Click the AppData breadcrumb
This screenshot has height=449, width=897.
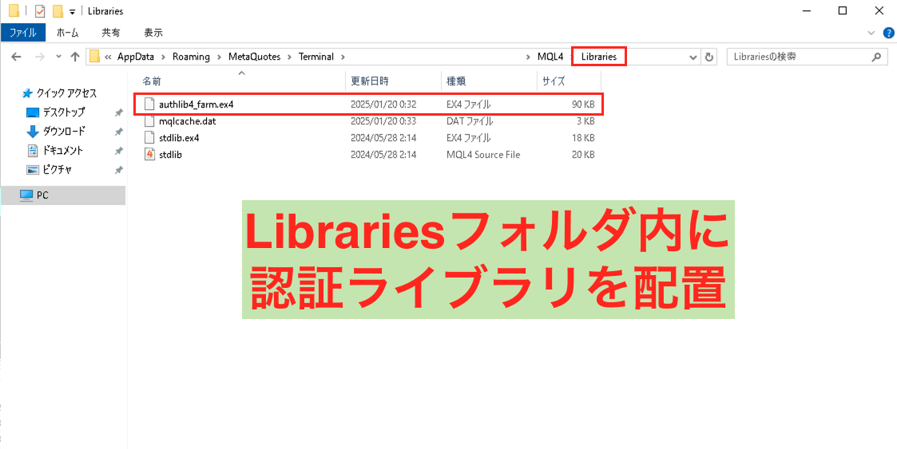(x=136, y=57)
